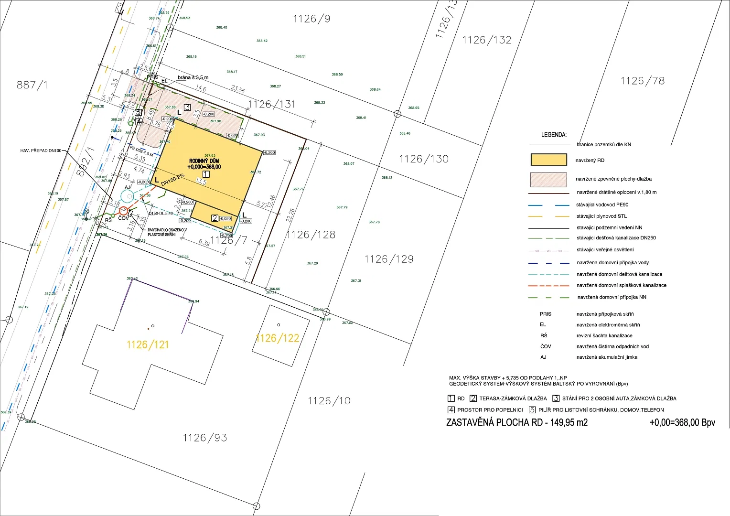
Task: Click legend entry 'navržená domovní dešťová kanalizace'
Action: point(619,275)
